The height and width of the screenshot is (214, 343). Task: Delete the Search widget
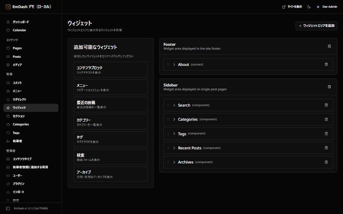[326, 105]
